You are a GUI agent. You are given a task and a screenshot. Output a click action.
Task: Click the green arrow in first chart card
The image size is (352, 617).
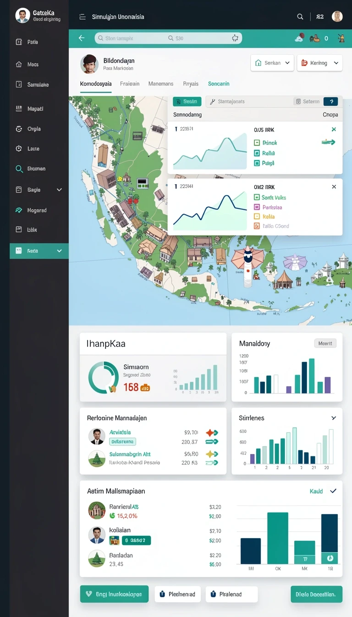coord(329,142)
